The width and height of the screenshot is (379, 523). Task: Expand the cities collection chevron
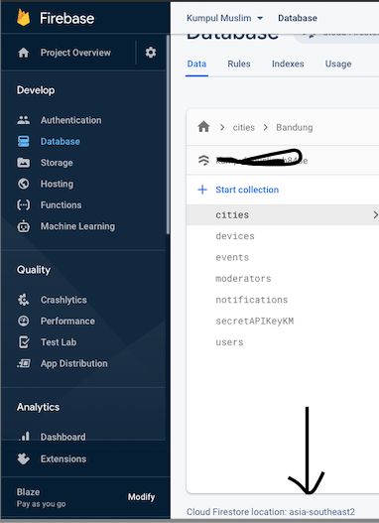pos(375,214)
